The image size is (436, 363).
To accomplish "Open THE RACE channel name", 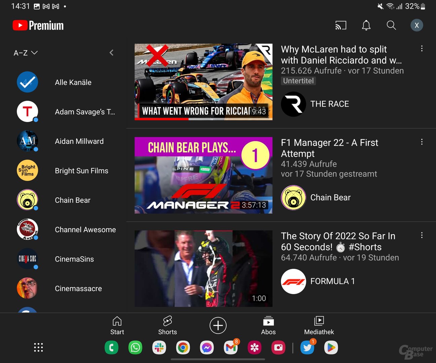I will click(329, 104).
